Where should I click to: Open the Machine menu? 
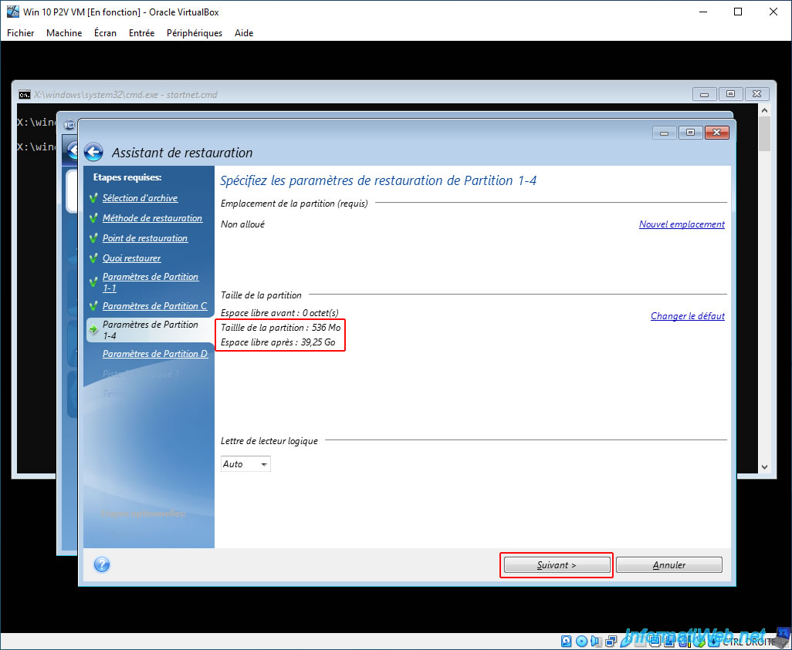[64, 33]
